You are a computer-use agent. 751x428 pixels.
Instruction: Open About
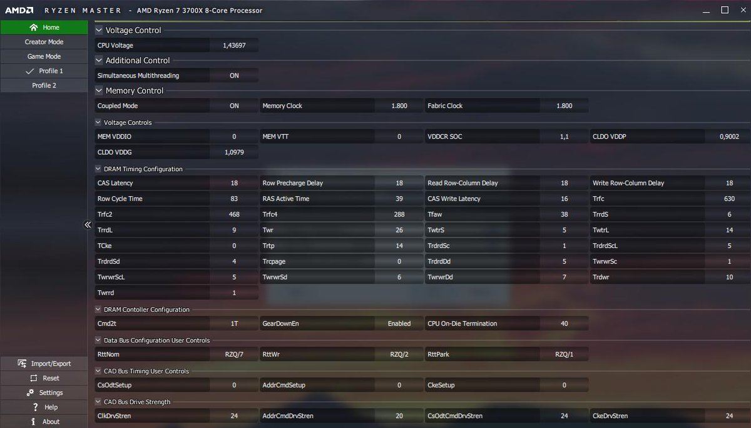click(x=44, y=422)
